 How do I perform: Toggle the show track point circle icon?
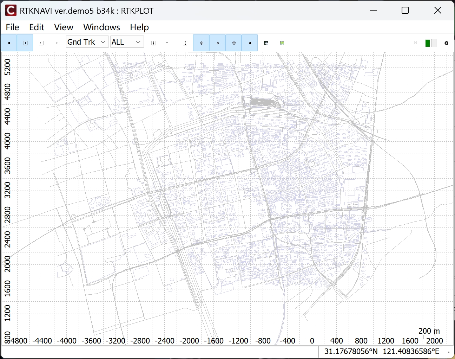[x=202, y=43]
